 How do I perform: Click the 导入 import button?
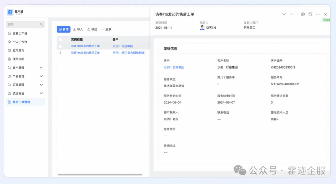[x=78, y=29]
